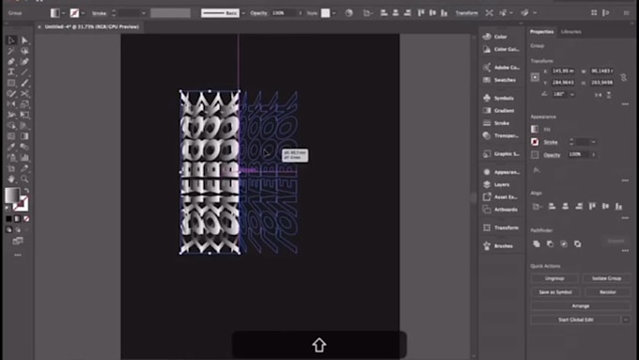Select the Magic Wand tool
This screenshot has width=639, height=360.
coord(11,51)
